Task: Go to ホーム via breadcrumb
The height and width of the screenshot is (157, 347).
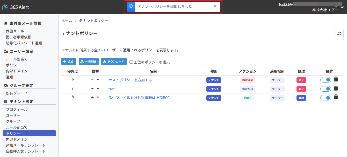Action: [67, 21]
